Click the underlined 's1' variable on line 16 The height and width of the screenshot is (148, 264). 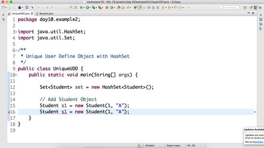click(x=64, y=112)
